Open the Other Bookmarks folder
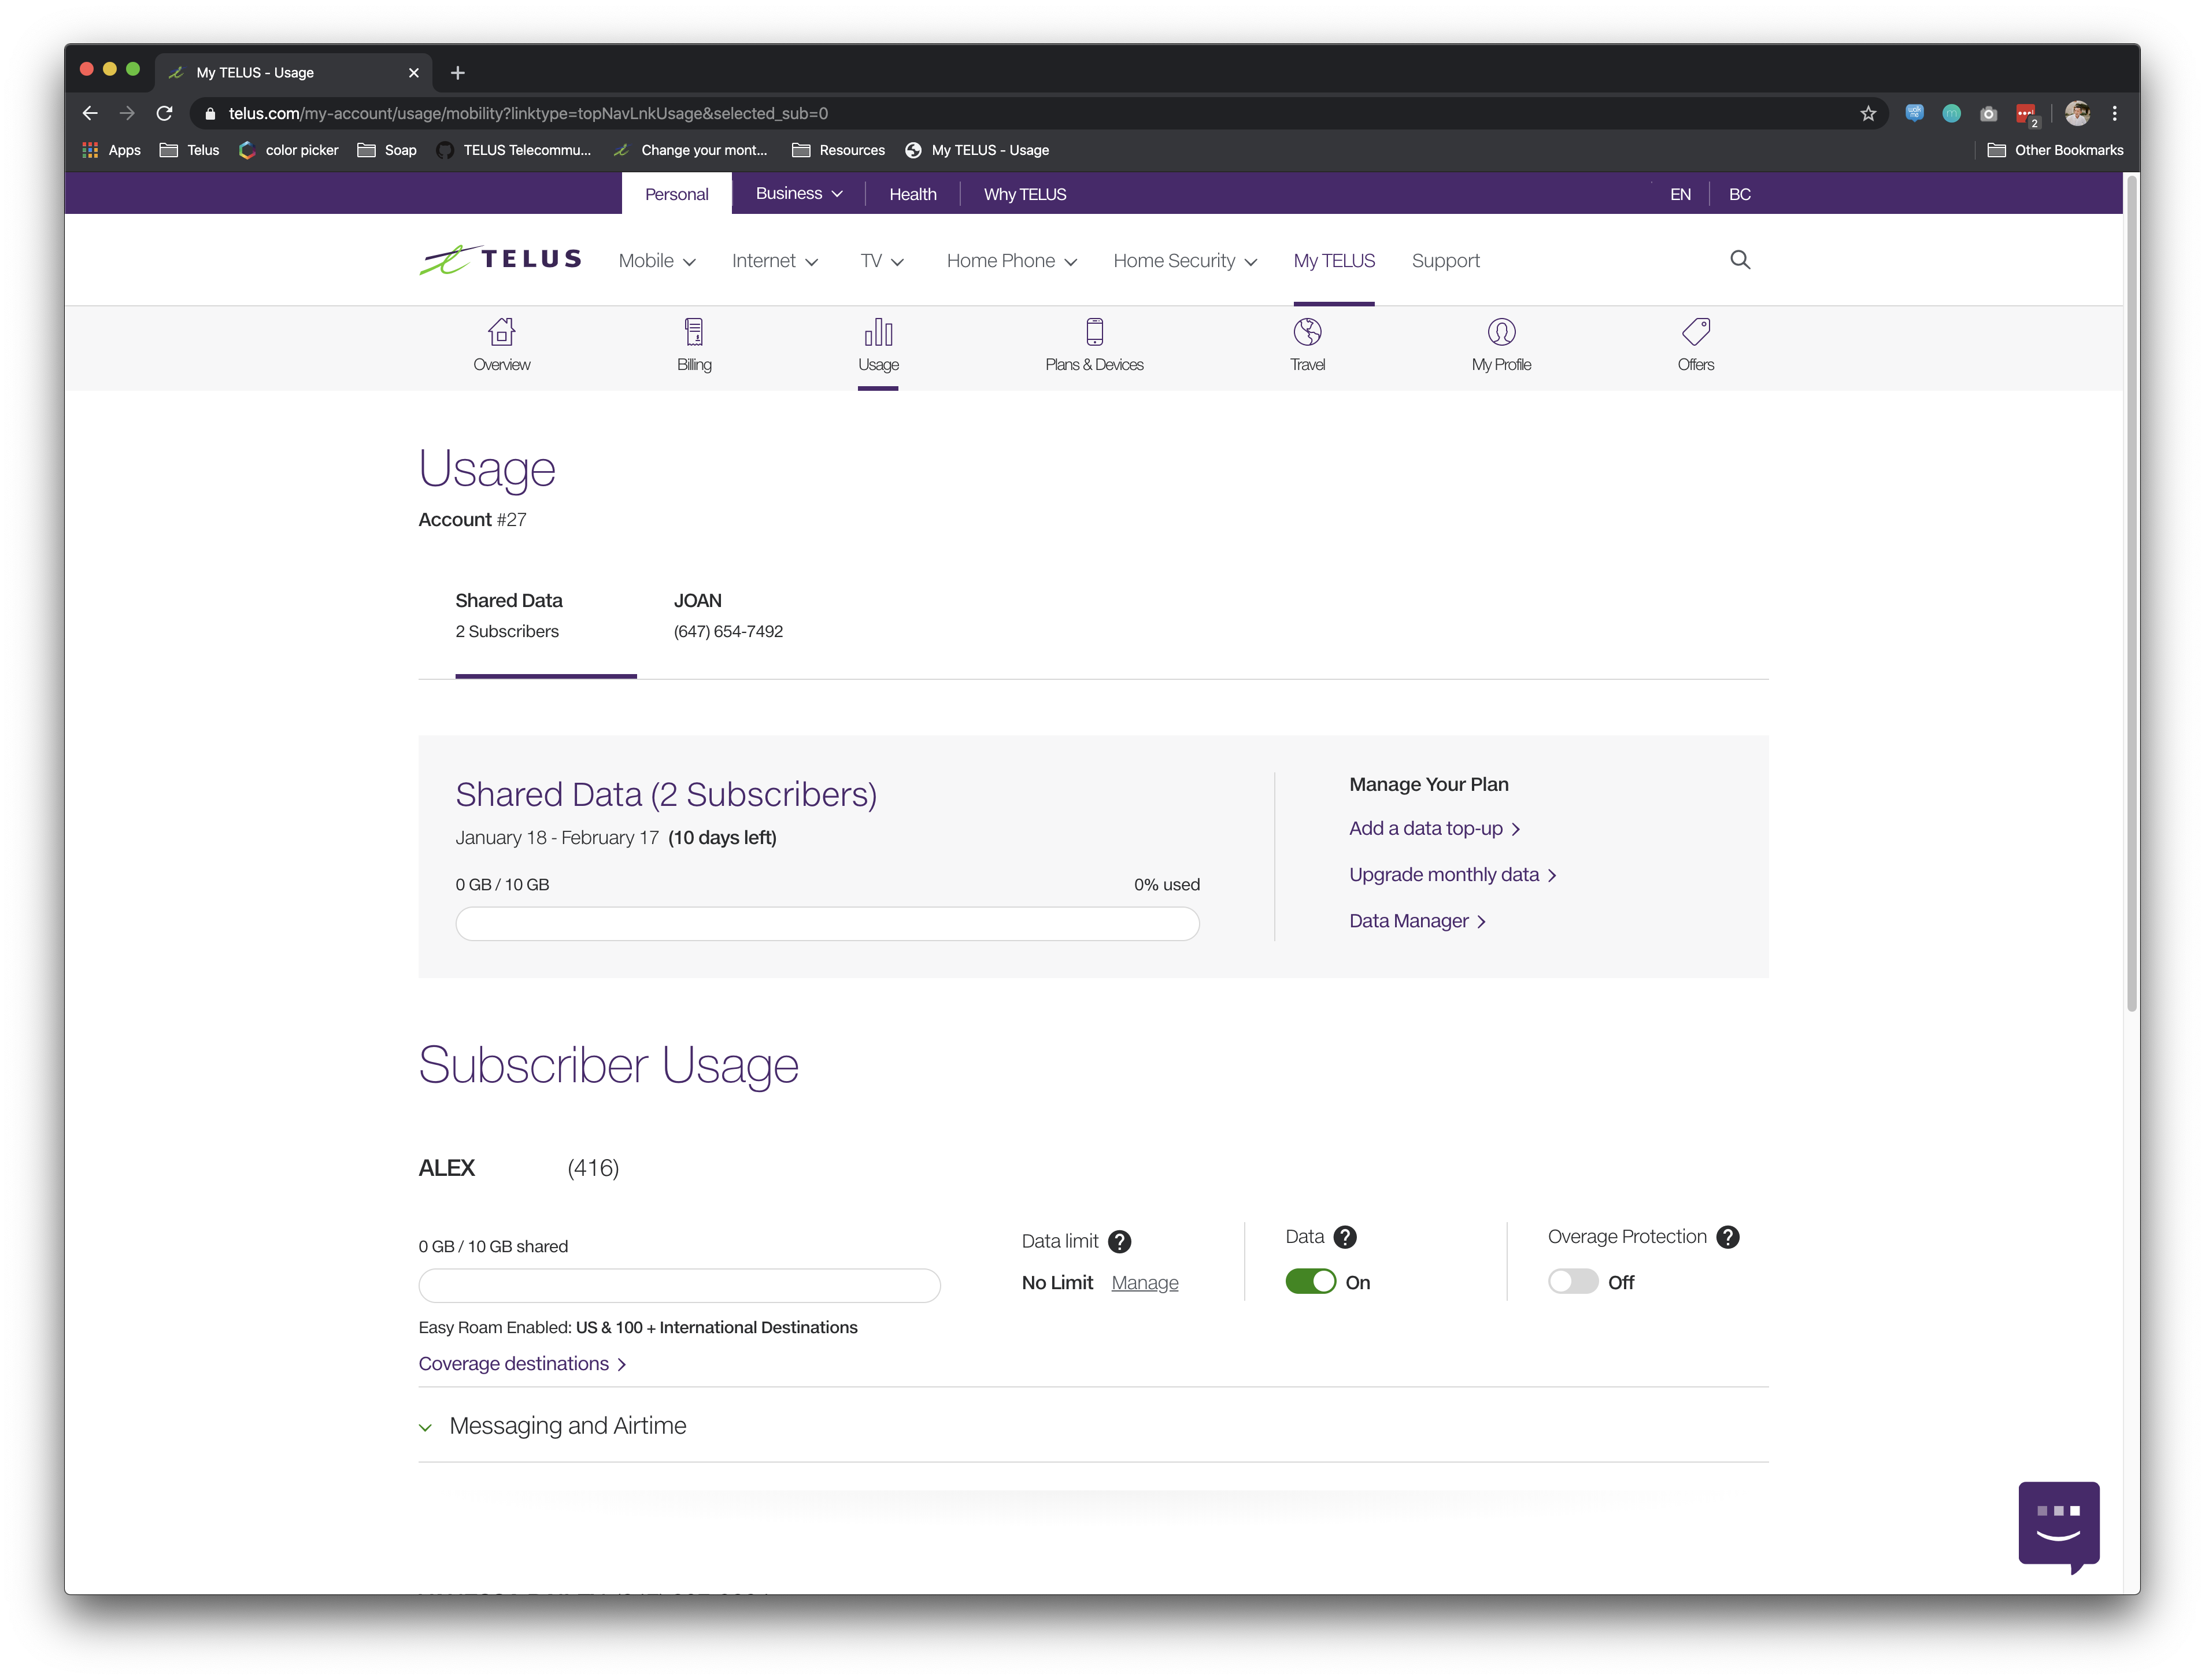2205x1680 pixels. click(x=2054, y=150)
